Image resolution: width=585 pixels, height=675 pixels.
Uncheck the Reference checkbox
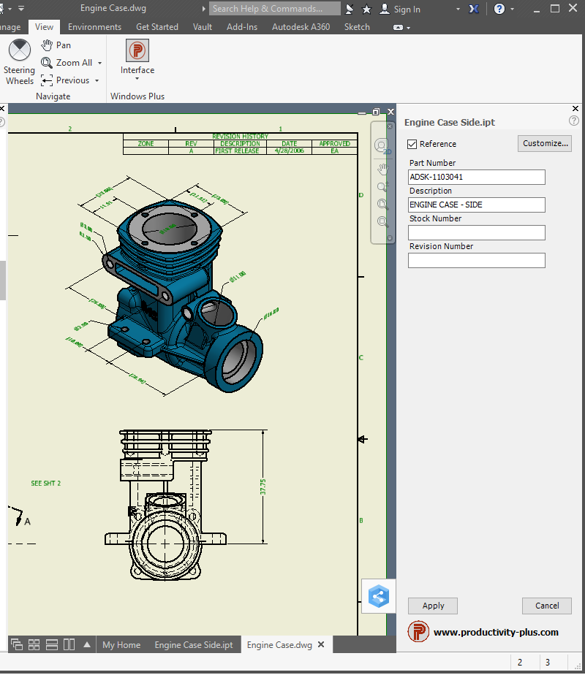point(413,144)
